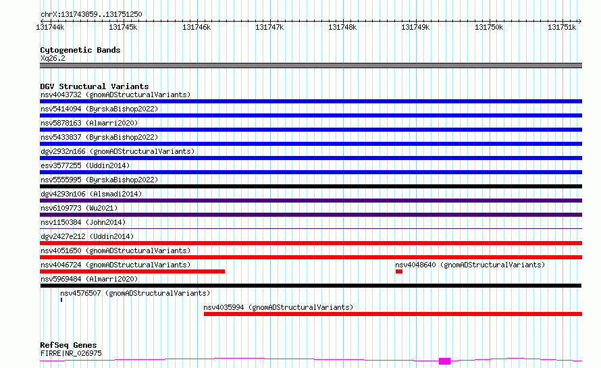Click the nsv5878163 Almarri2020 label
Screen dimensions: 601x368
click(89, 123)
